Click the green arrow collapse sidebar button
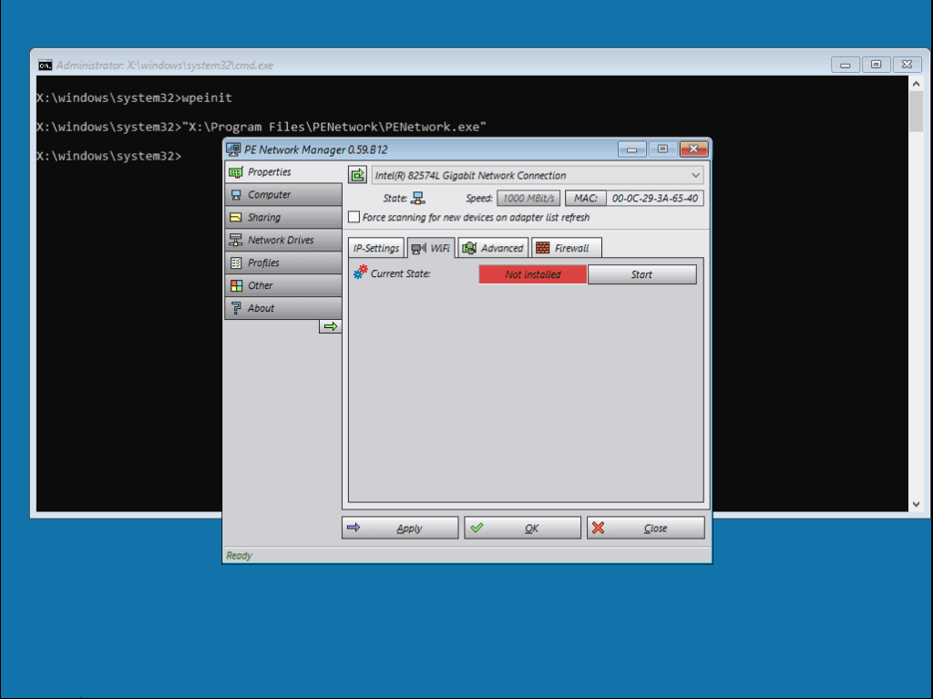 pos(330,326)
